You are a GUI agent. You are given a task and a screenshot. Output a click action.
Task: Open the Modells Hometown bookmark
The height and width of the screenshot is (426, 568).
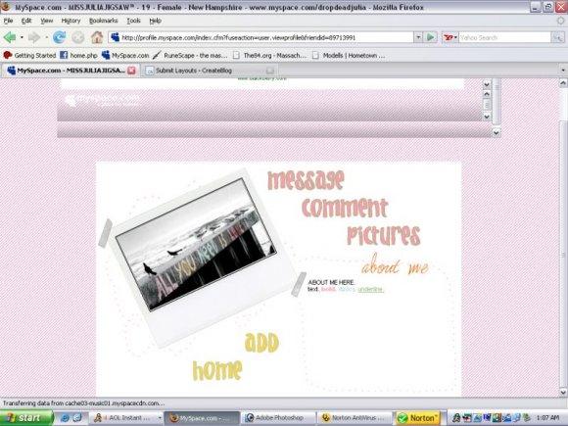coord(349,55)
